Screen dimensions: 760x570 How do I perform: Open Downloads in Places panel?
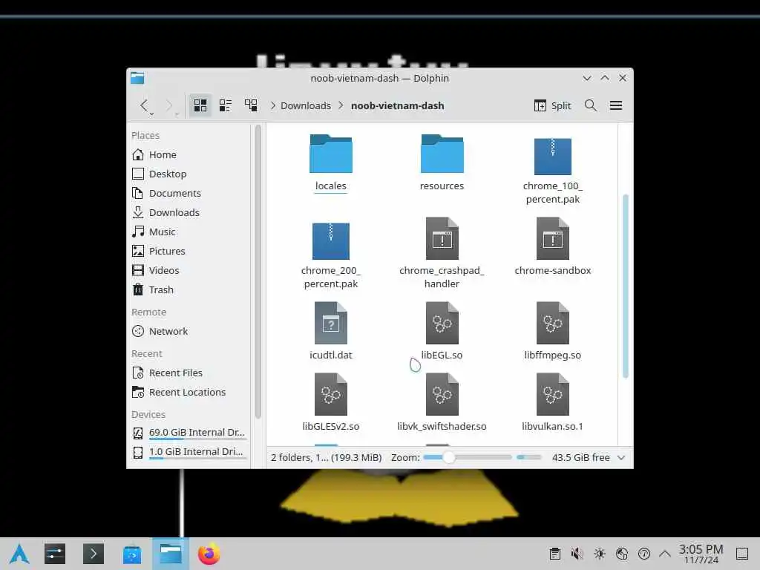(x=189, y=213)
